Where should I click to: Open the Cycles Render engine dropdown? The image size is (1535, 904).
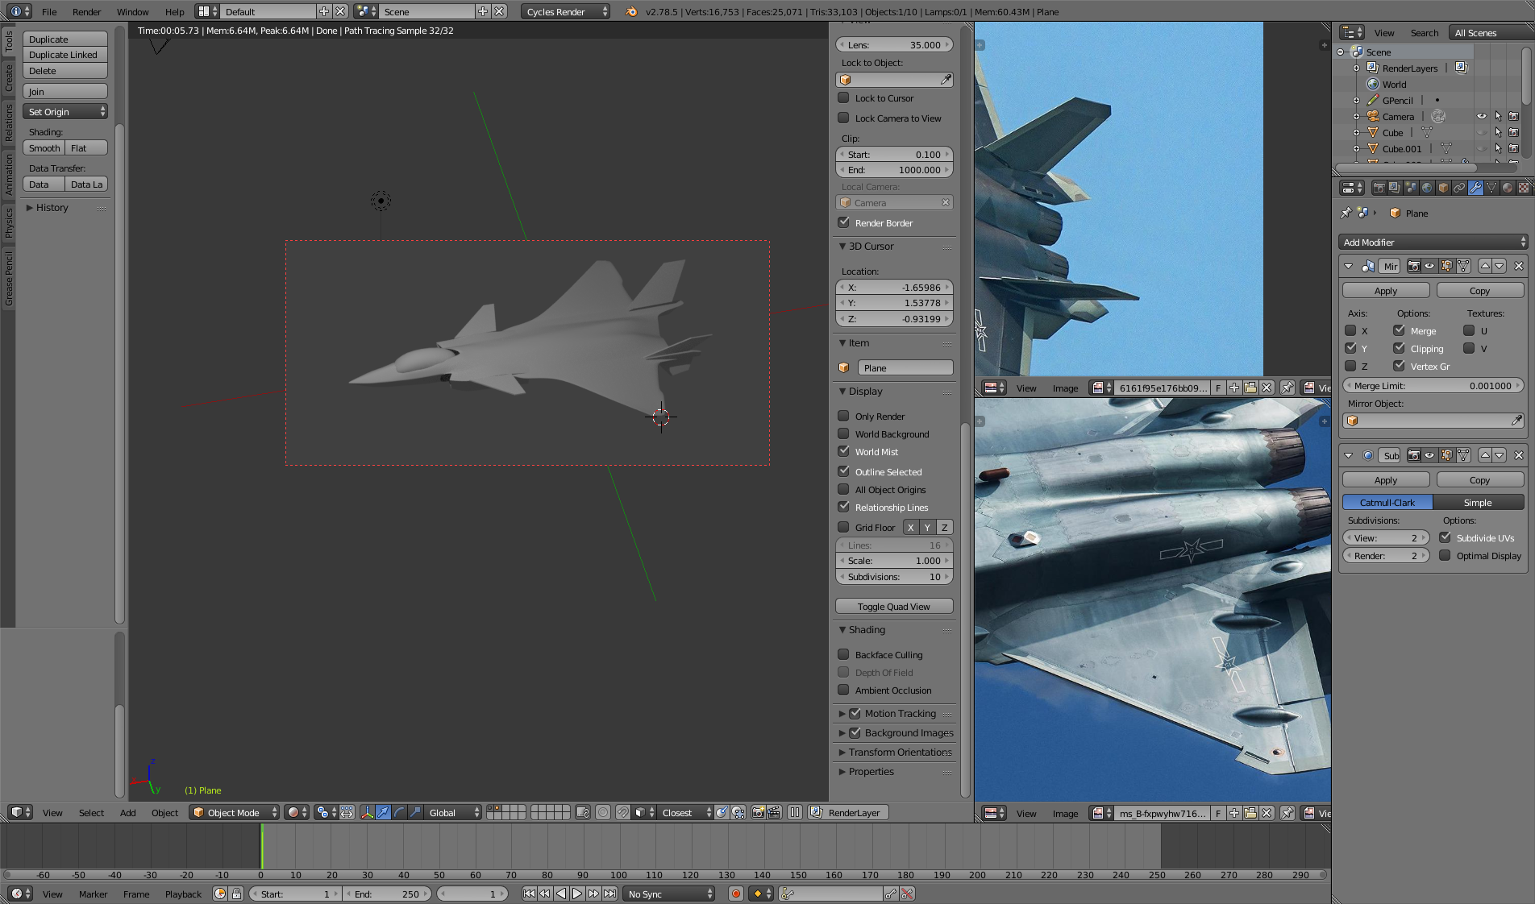(x=565, y=11)
